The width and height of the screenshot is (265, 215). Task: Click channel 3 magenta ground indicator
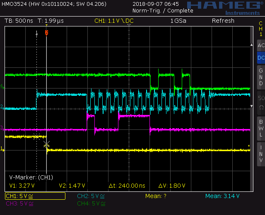[2, 128]
